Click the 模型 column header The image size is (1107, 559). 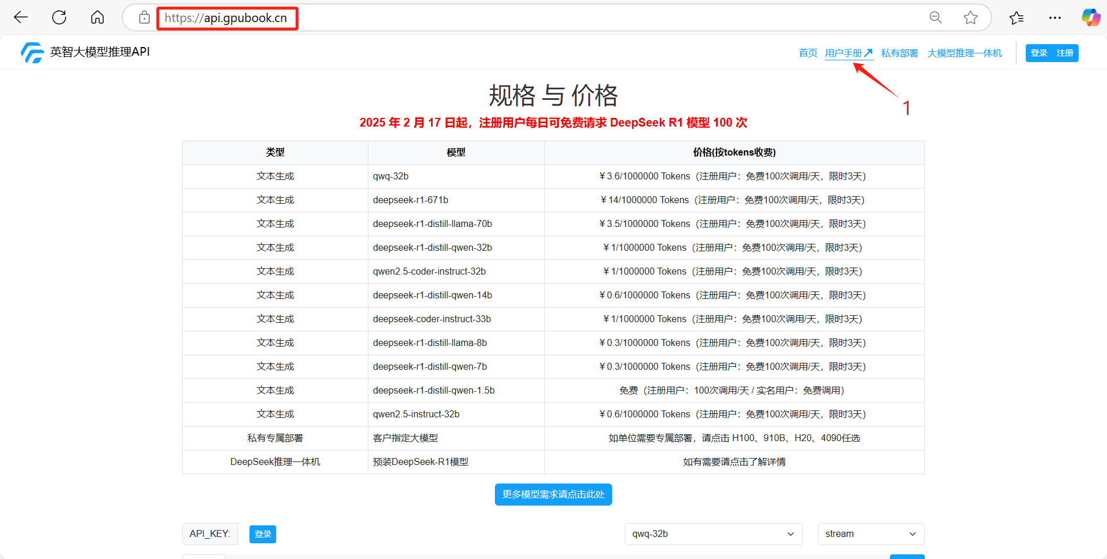[456, 153]
